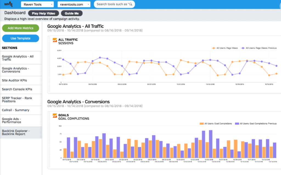Toggle All Users: Goal Completions legend
281x175 pixels.
point(216,124)
